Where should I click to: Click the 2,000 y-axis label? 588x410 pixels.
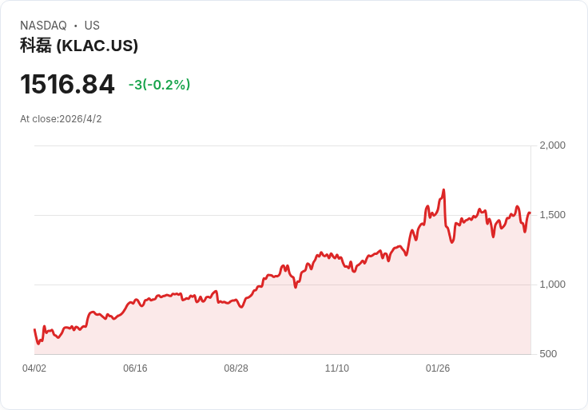[x=552, y=145]
